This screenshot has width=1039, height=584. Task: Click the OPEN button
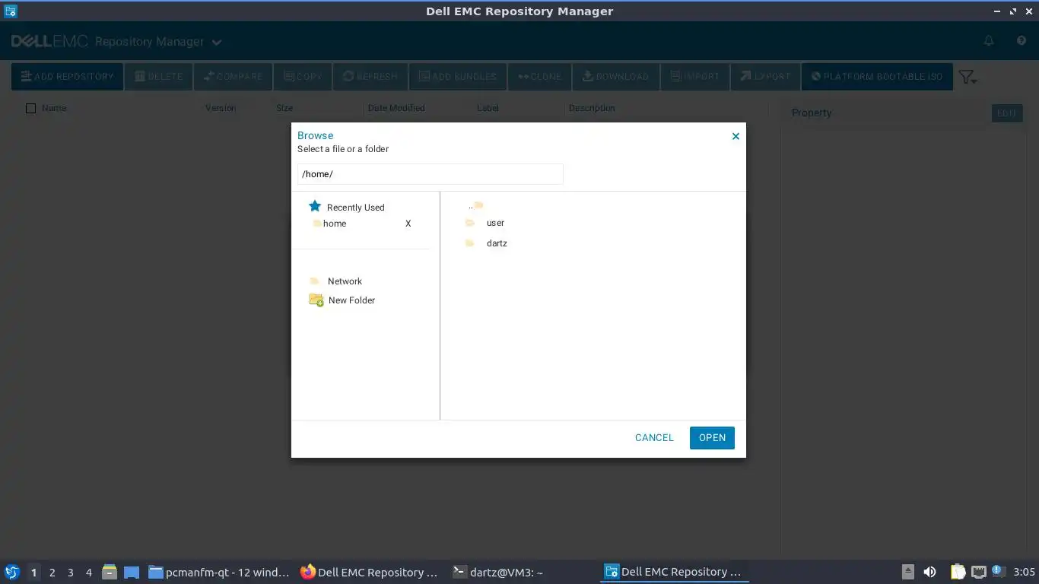712,438
